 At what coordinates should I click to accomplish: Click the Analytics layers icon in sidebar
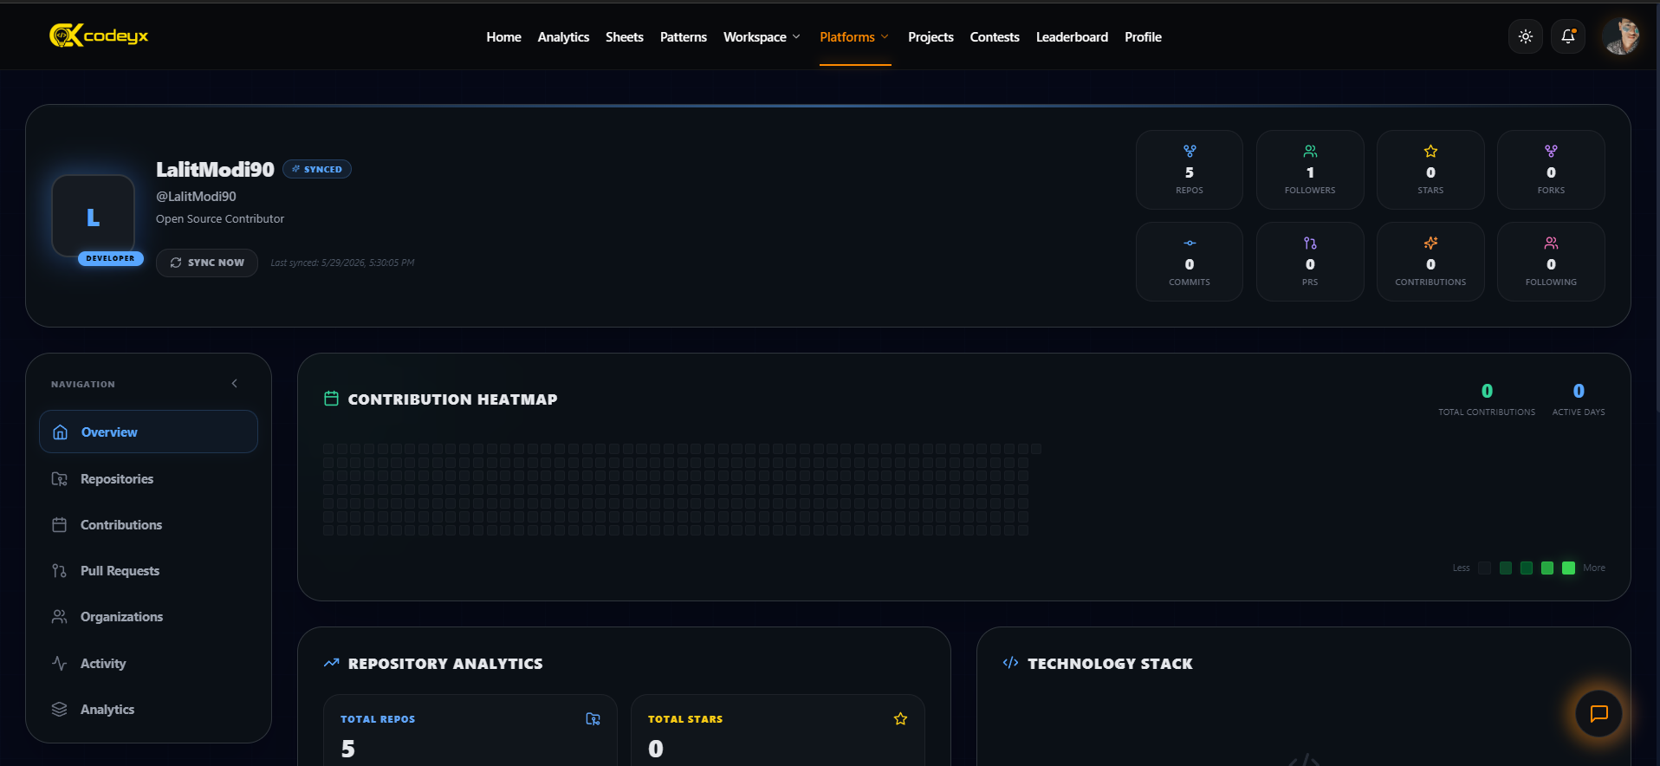pos(59,709)
